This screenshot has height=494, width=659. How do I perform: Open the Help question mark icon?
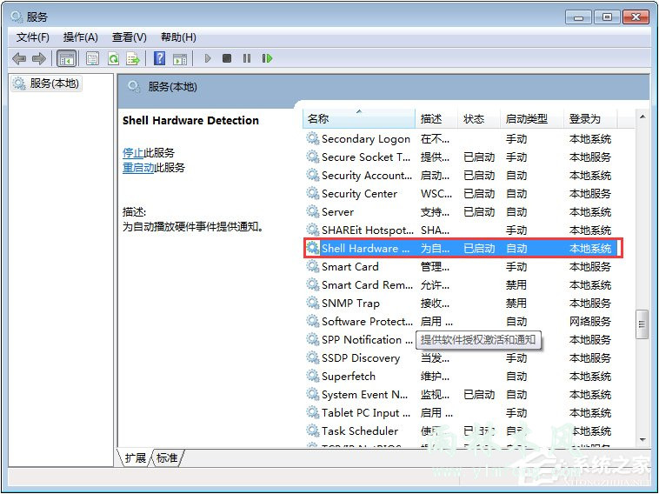[x=159, y=58]
